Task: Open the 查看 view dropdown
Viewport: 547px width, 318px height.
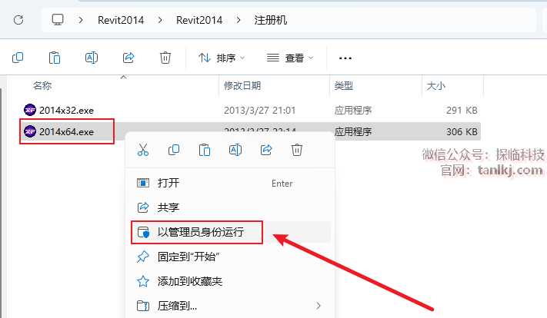Action: point(290,58)
